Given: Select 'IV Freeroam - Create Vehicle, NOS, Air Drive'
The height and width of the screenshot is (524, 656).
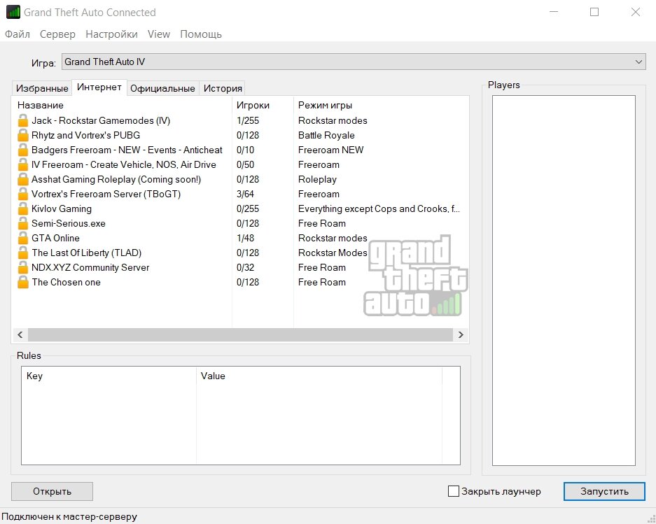Looking at the screenshot, I should [x=124, y=165].
